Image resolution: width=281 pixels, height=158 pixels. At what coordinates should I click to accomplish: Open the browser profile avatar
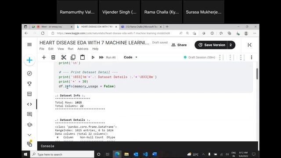pos(246,33)
